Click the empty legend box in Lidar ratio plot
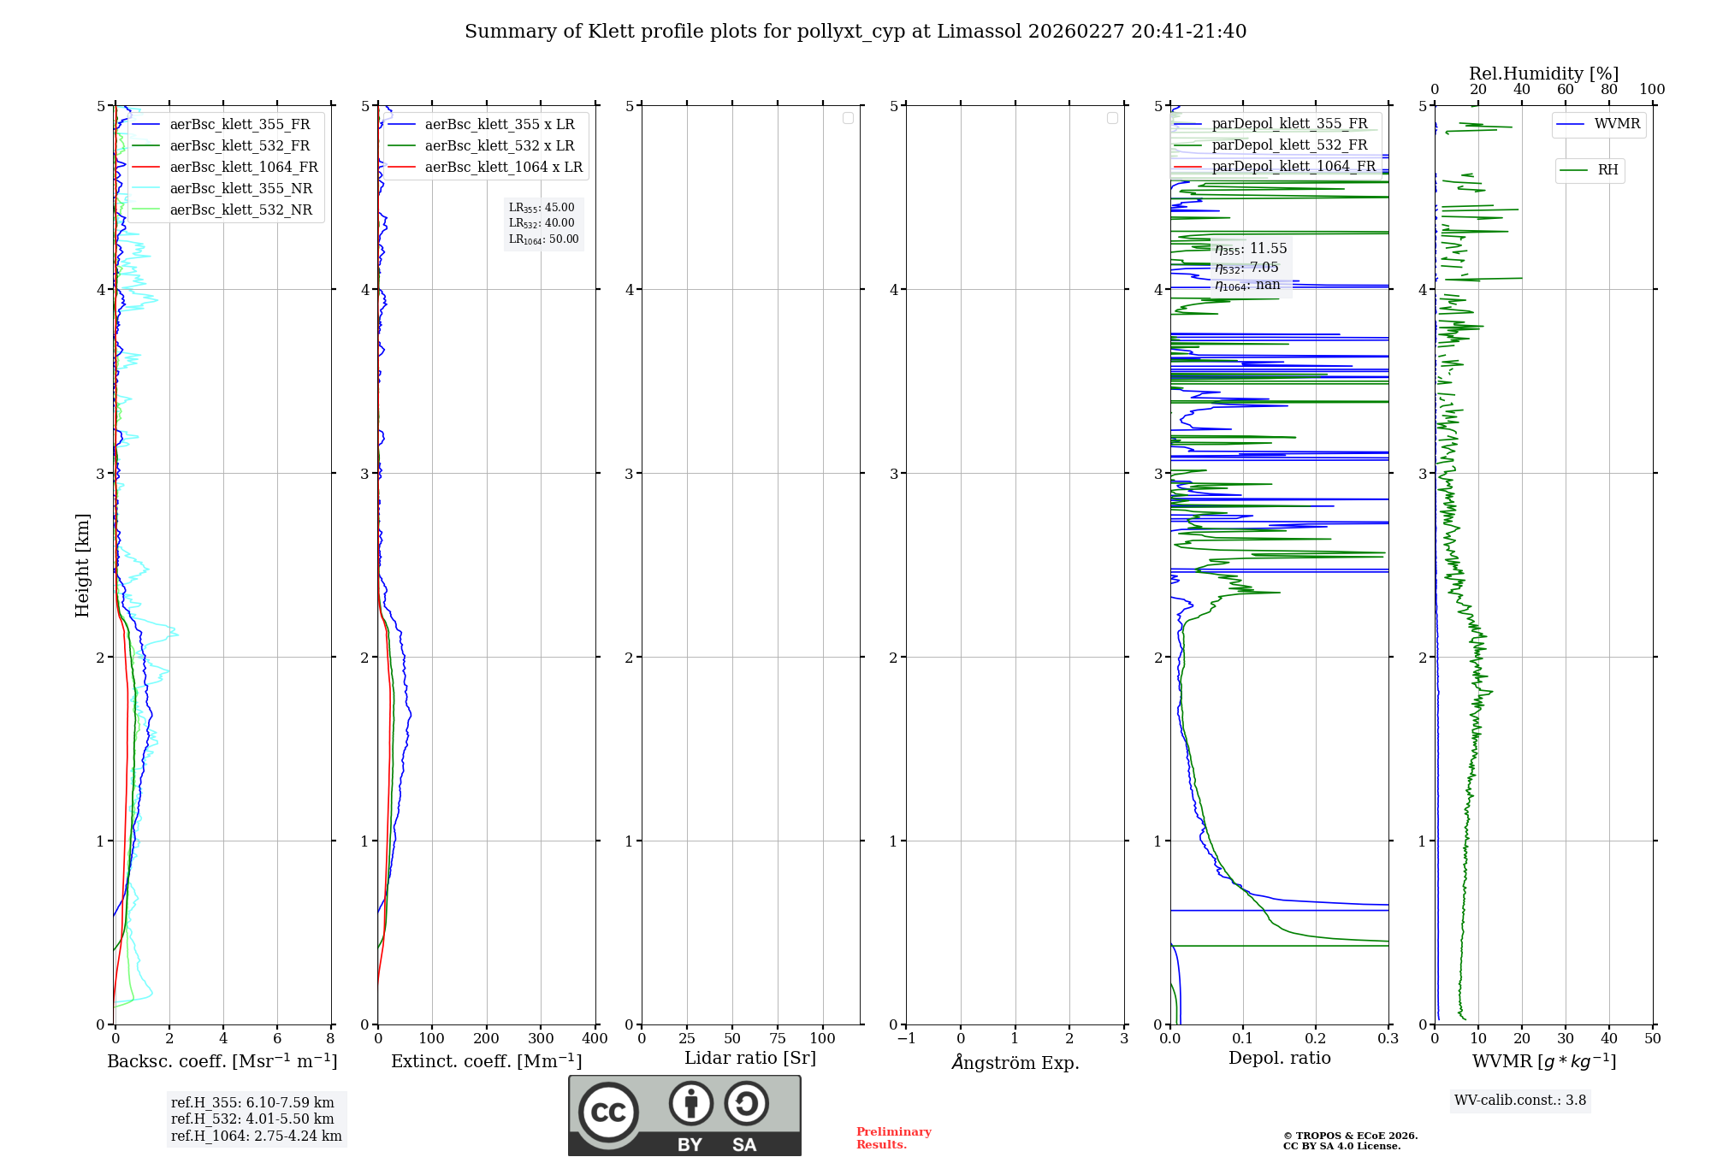1711x1163 pixels. point(848,118)
